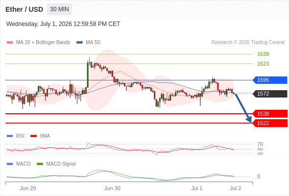Click the 'Jun 30' date axis label

(x=112, y=189)
